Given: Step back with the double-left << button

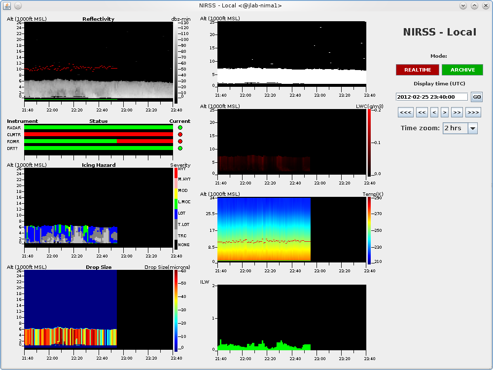Looking at the screenshot, I should pos(422,112).
